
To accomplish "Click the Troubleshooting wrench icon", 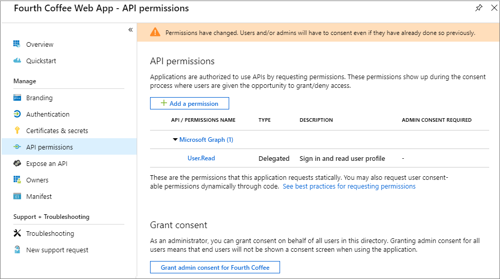I will click(17, 233).
